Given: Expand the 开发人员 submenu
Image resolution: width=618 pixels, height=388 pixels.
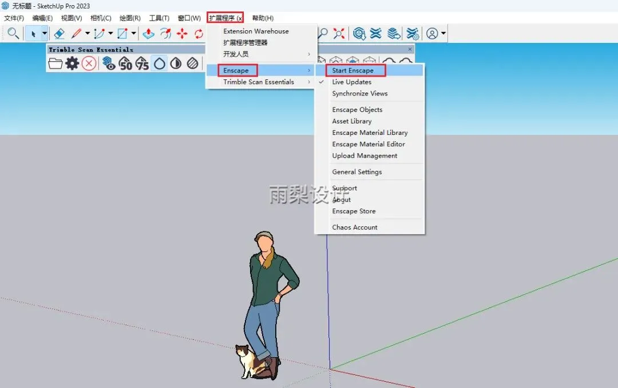Looking at the screenshot, I should pos(260,54).
